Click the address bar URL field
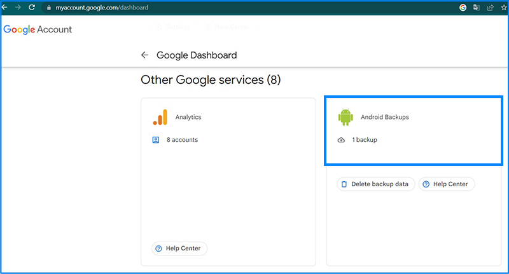 102,8
